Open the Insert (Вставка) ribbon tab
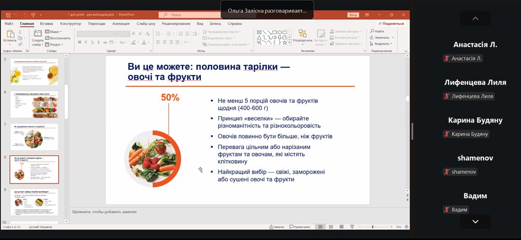This screenshot has height=240, width=521. point(46,24)
